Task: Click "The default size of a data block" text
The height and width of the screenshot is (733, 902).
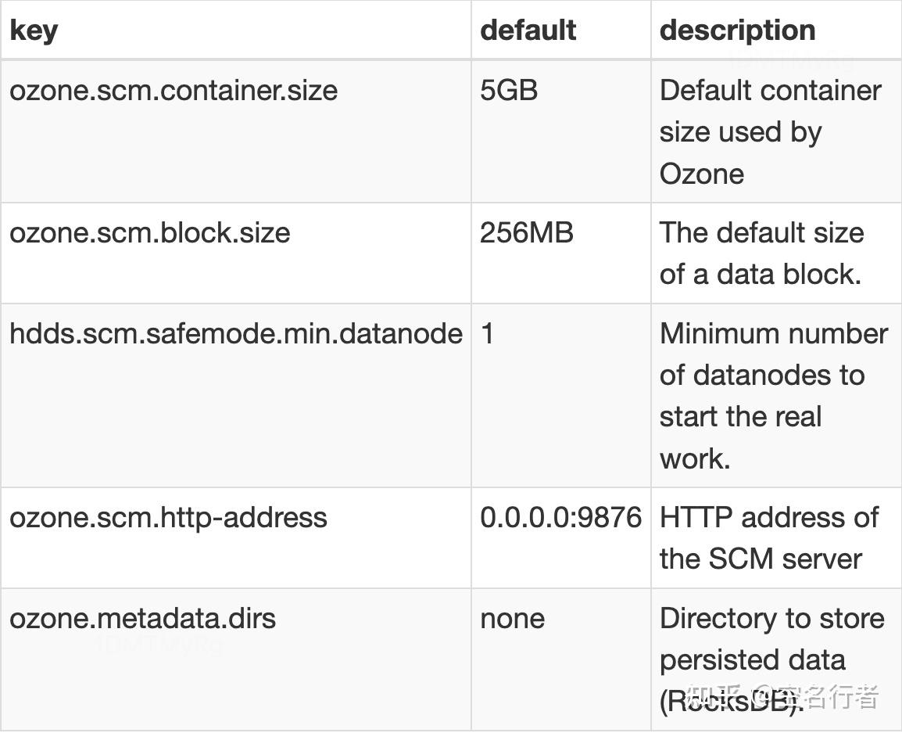Action: coord(761,253)
